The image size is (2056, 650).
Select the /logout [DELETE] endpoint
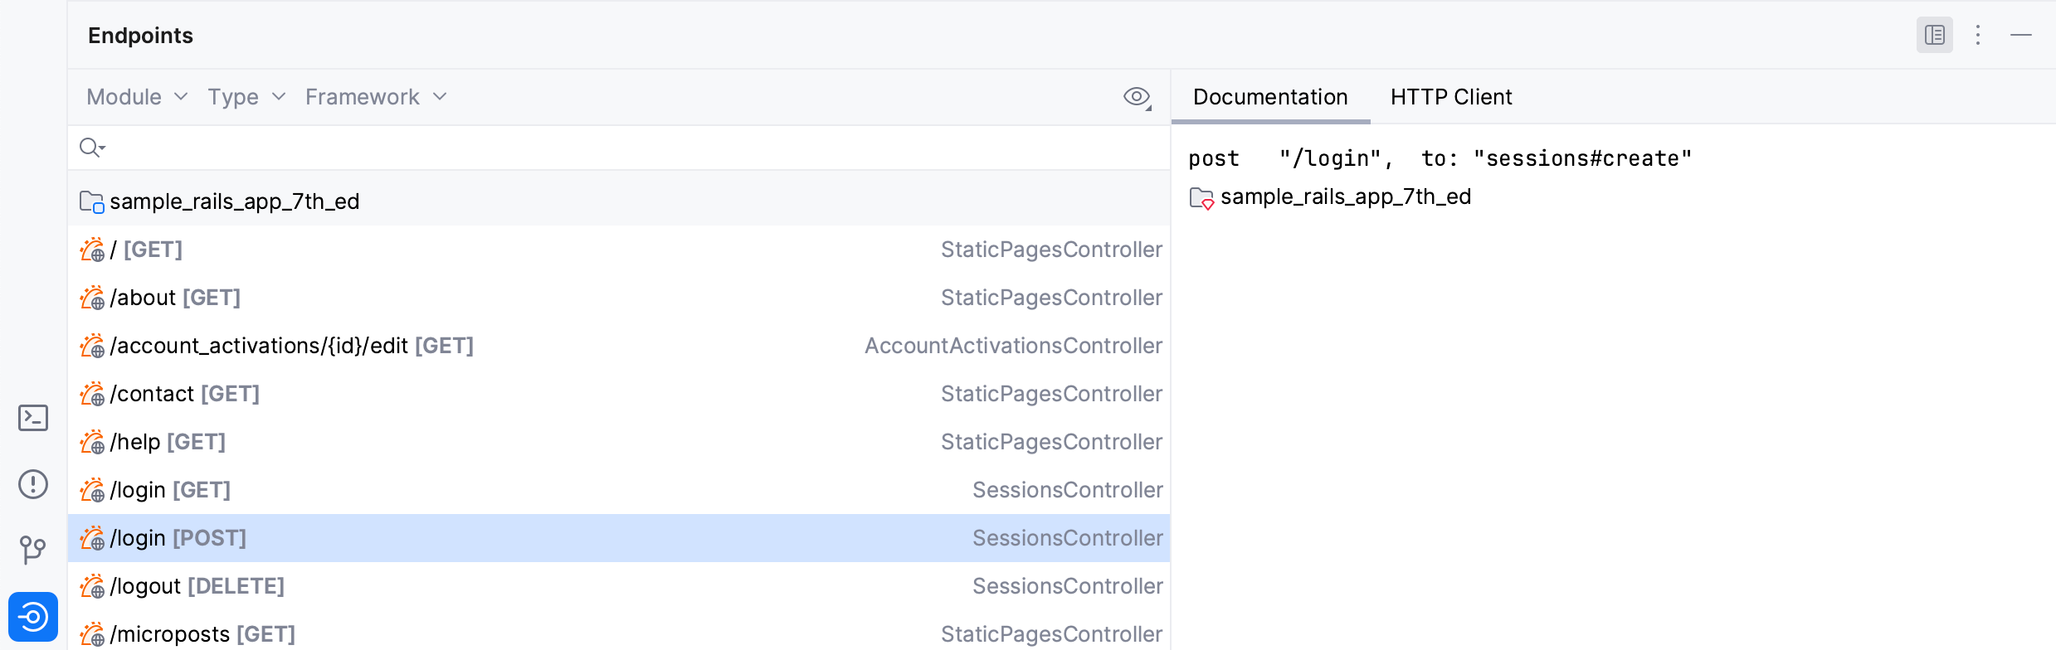tap(197, 586)
